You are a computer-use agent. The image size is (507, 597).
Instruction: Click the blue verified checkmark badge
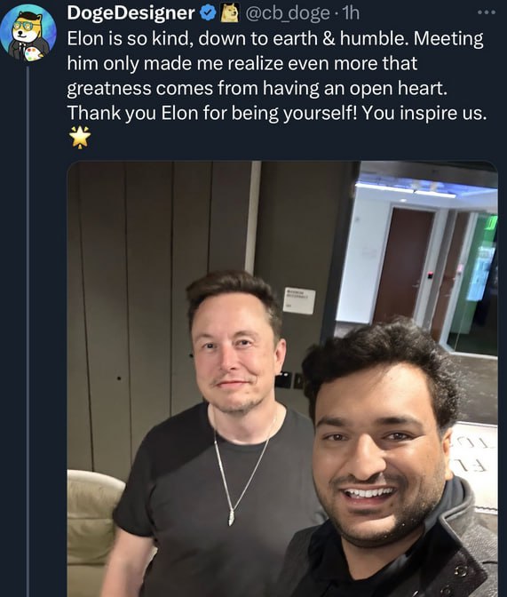coord(208,13)
